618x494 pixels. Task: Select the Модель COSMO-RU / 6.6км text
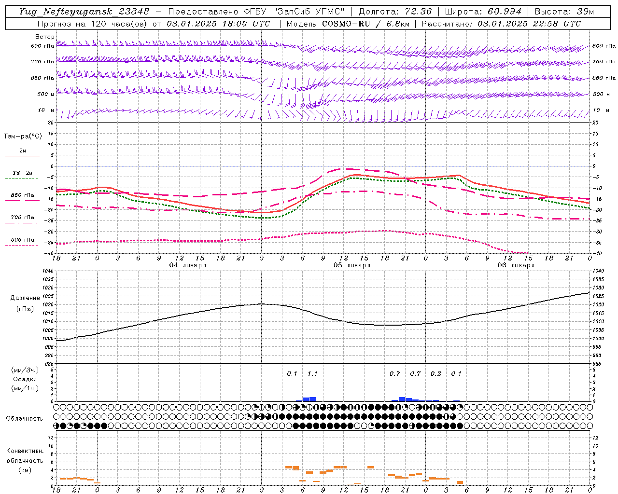[x=348, y=24]
